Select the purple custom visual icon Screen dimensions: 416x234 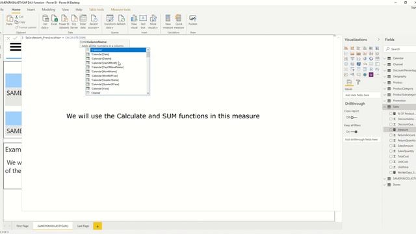click(371, 75)
